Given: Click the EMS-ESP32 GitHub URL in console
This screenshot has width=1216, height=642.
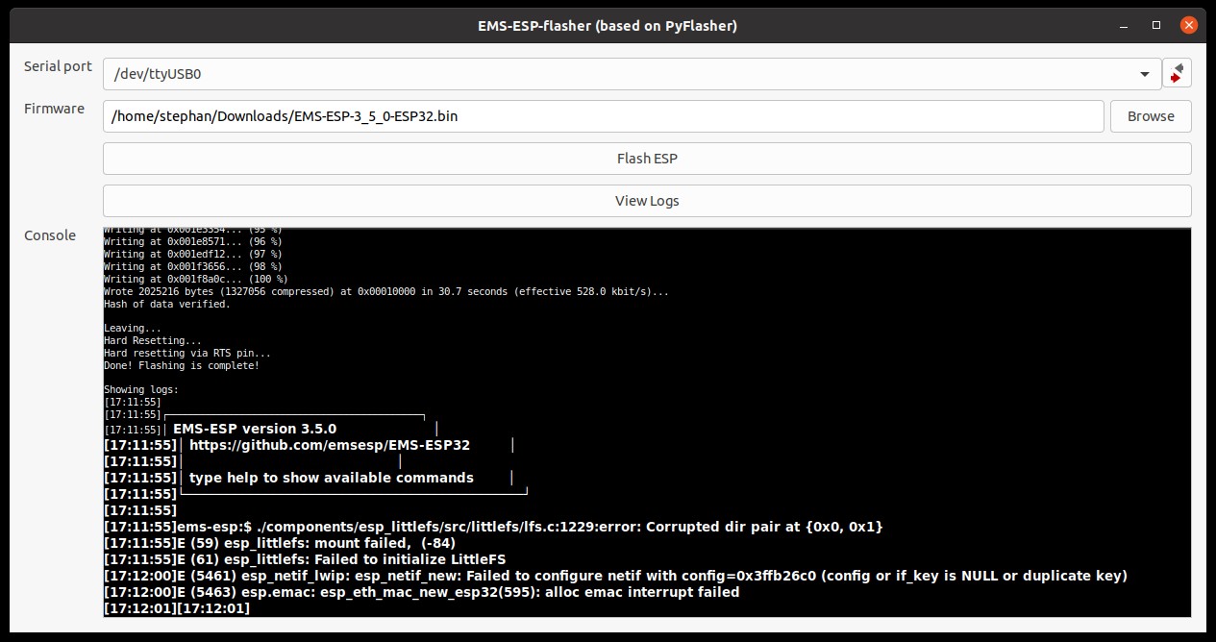Looking at the screenshot, I should coord(331,445).
